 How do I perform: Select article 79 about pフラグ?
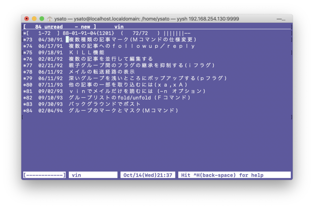pyautogui.click(x=148, y=78)
